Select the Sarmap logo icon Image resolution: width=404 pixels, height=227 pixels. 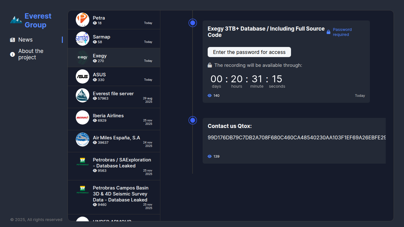click(x=83, y=39)
